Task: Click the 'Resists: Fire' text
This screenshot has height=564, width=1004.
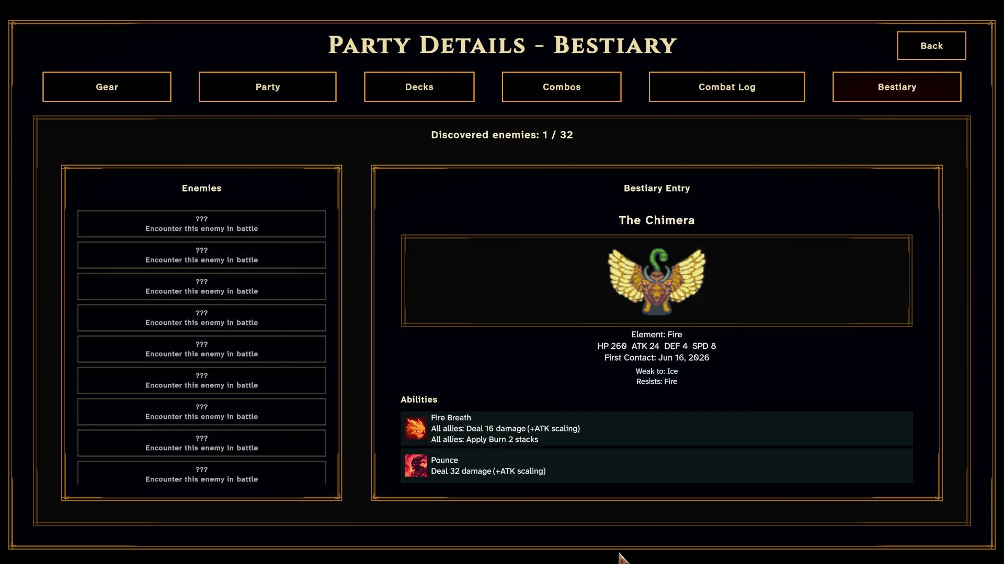Action: pyautogui.click(x=657, y=382)
